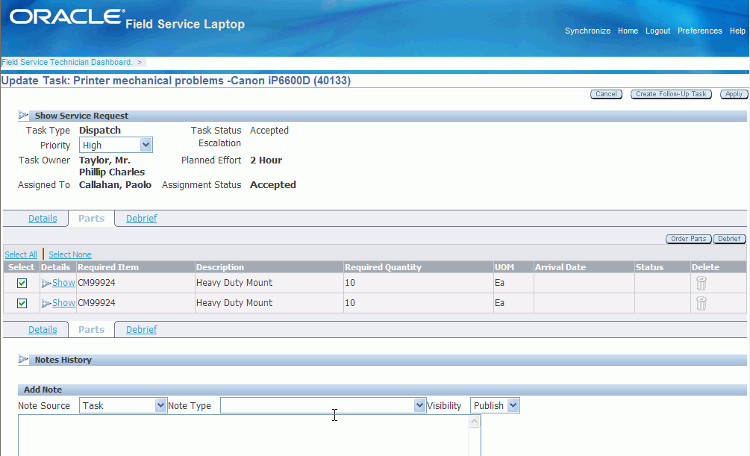This screenshot has width=750, height=456.
Task: Click the details arrow icon of second CM99924 row
Action: point(46,303)
